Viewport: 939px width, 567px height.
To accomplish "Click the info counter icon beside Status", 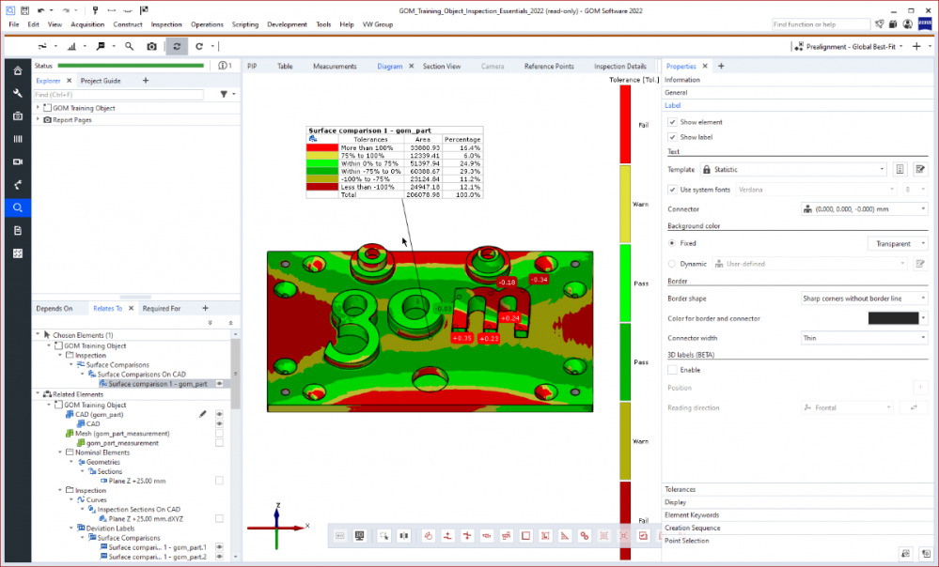I will (225, 65).
